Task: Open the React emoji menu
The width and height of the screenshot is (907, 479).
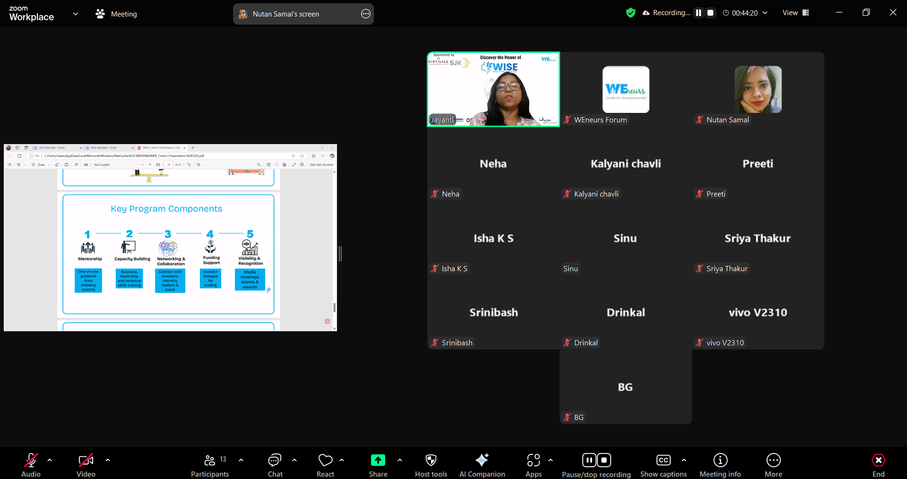Action: (x=325, y=465)
